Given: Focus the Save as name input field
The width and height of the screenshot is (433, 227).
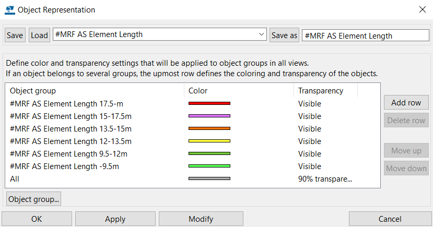Looking at the screenshot, I should (x=365, y=35).
